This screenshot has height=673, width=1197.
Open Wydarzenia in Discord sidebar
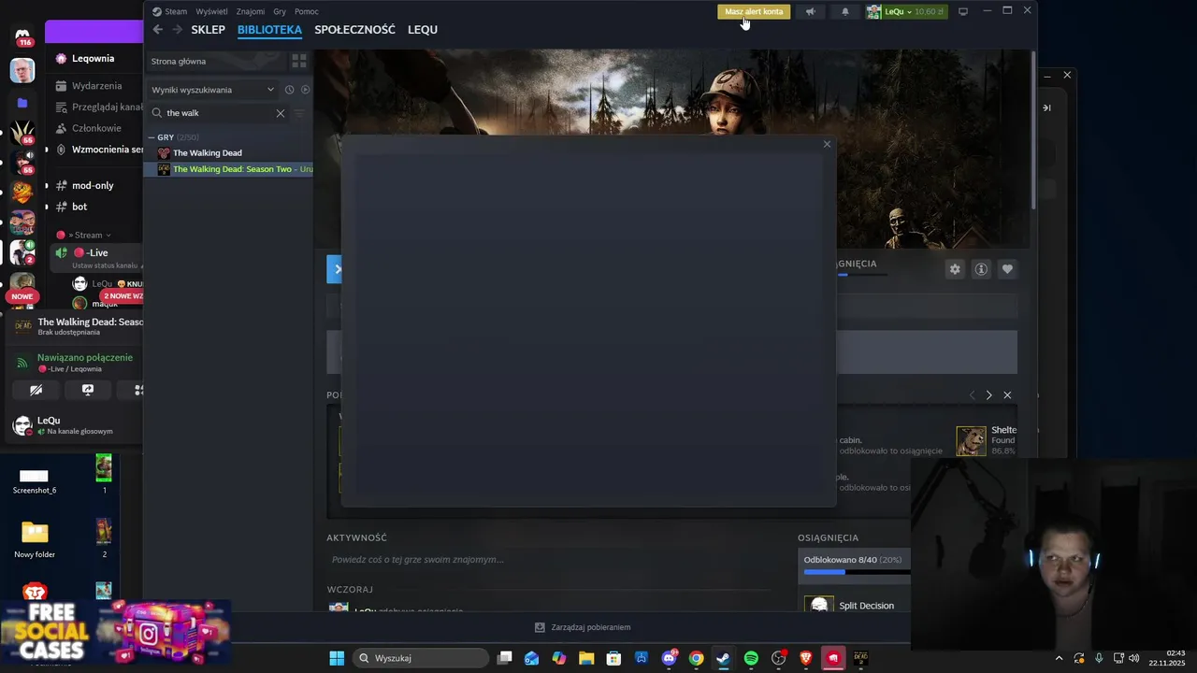96,86
